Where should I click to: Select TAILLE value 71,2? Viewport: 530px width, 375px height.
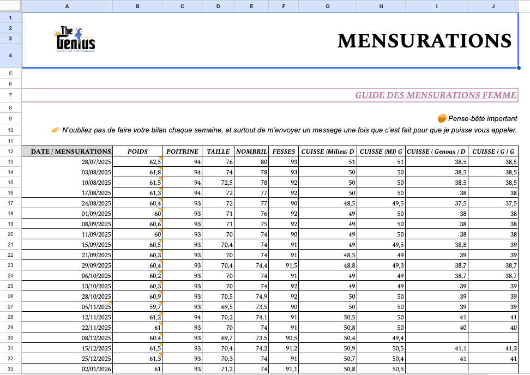tap(218, 368)
